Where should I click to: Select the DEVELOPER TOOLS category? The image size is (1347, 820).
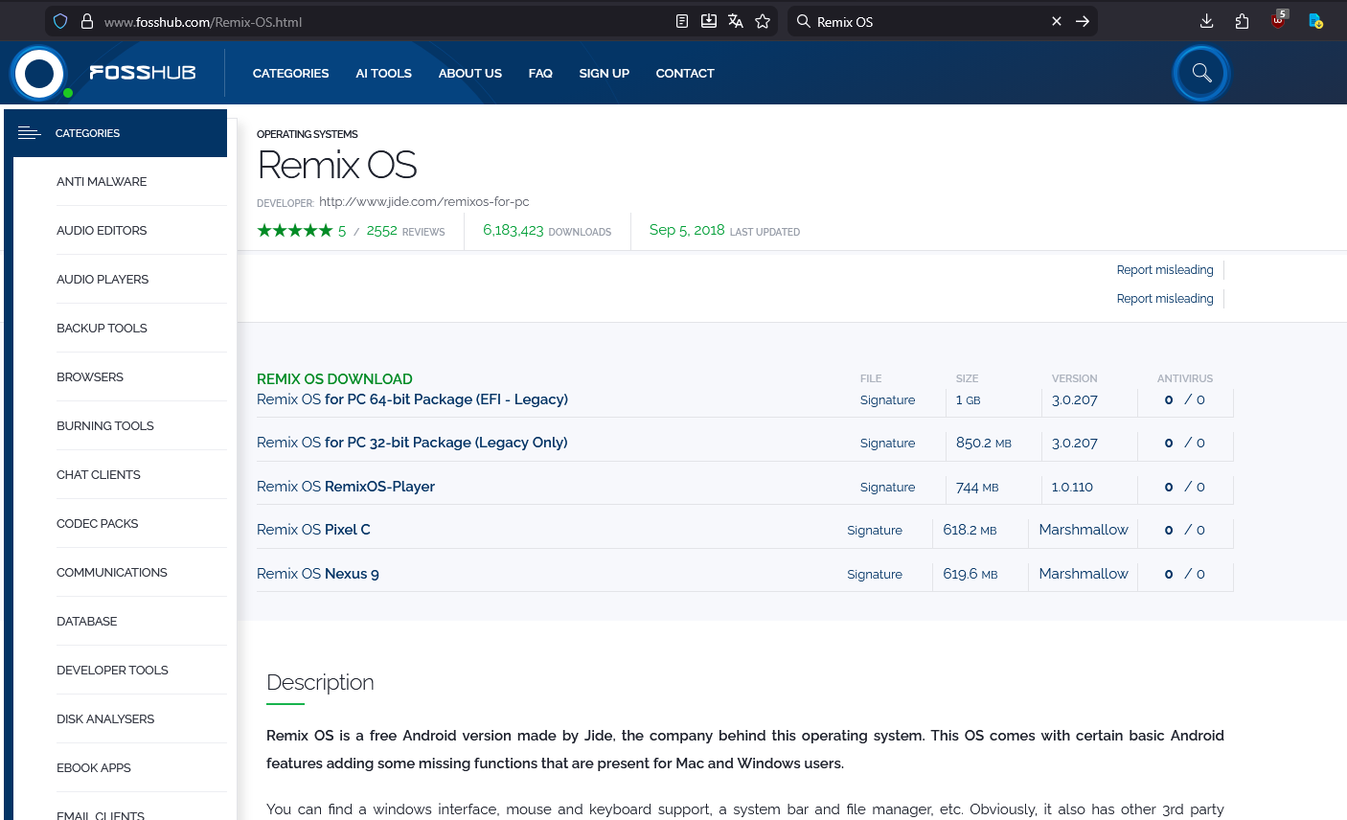112,670
